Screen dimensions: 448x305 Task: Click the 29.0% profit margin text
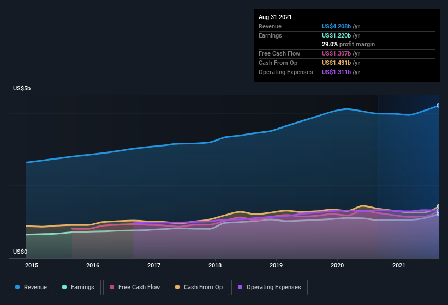[x=348, y=45]
